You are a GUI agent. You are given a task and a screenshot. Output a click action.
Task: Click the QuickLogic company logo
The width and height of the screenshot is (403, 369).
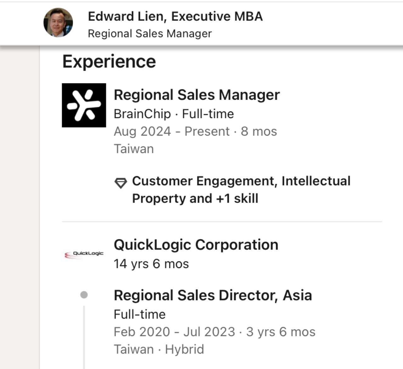point(84,254)
